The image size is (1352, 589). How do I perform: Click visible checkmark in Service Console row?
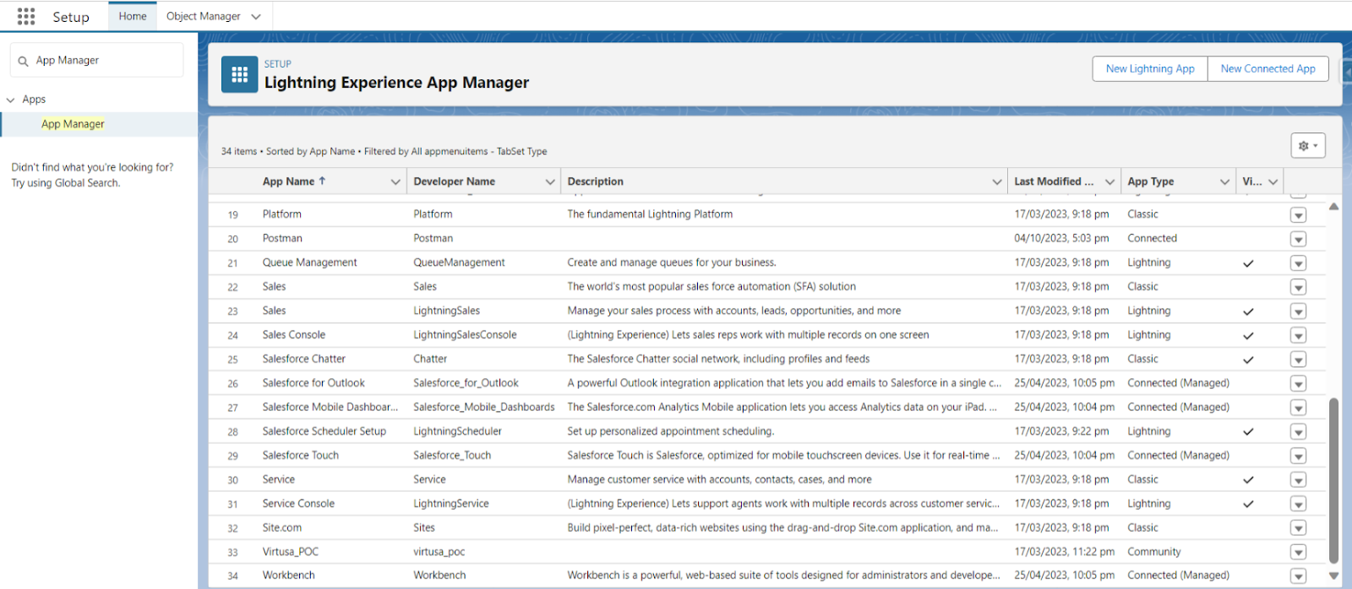1248,504
